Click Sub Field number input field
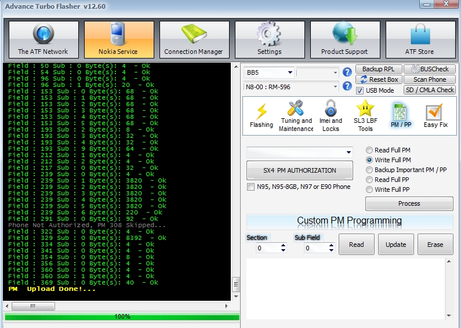 pyautogui.click(x=317, y=248)
